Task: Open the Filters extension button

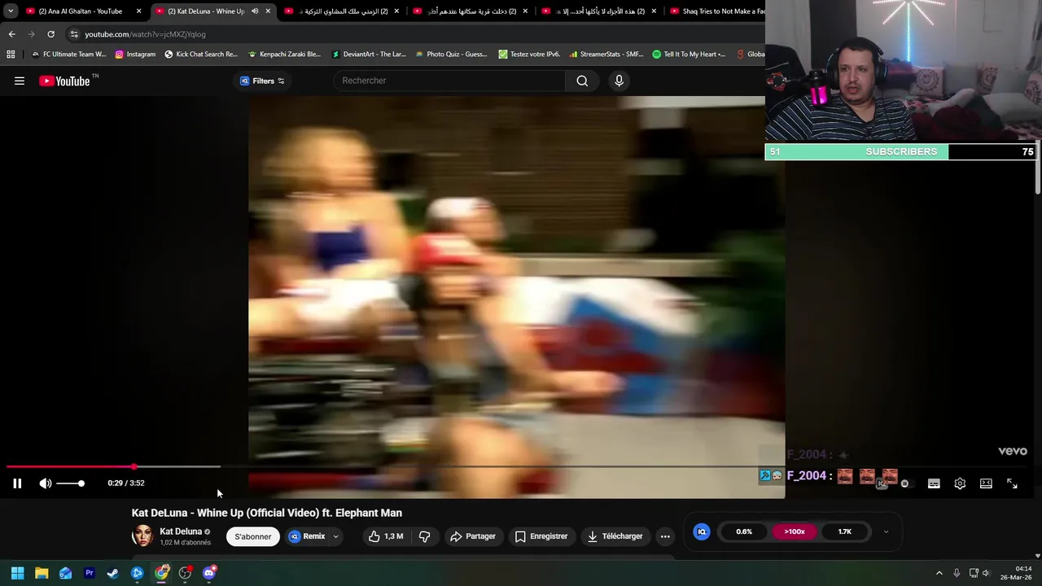Action: (x=262, y=81)
